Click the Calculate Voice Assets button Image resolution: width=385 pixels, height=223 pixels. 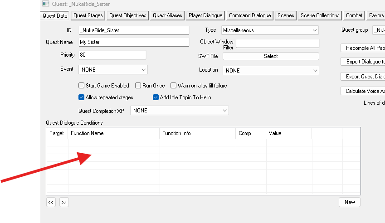click(363, 91)
